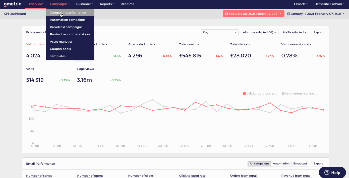Open the Day interval dropdown

[219, 32]
